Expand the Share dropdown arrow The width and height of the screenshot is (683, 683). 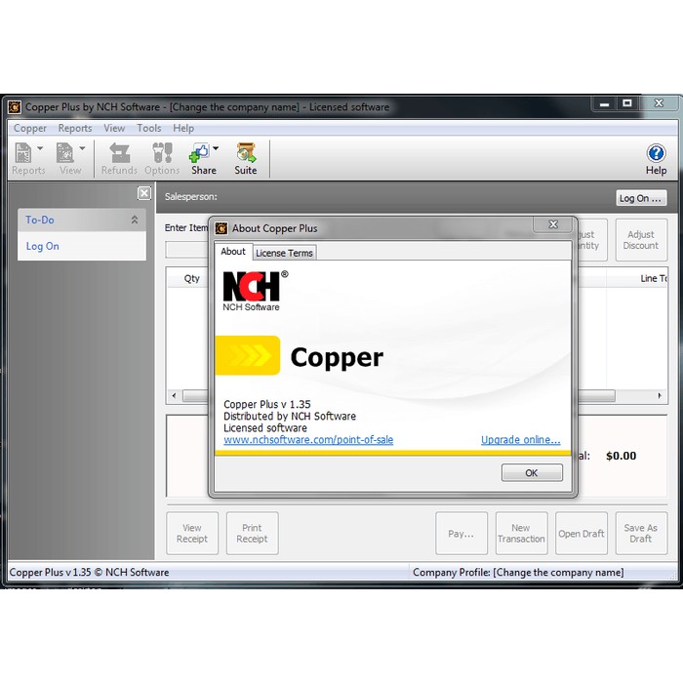216,149
